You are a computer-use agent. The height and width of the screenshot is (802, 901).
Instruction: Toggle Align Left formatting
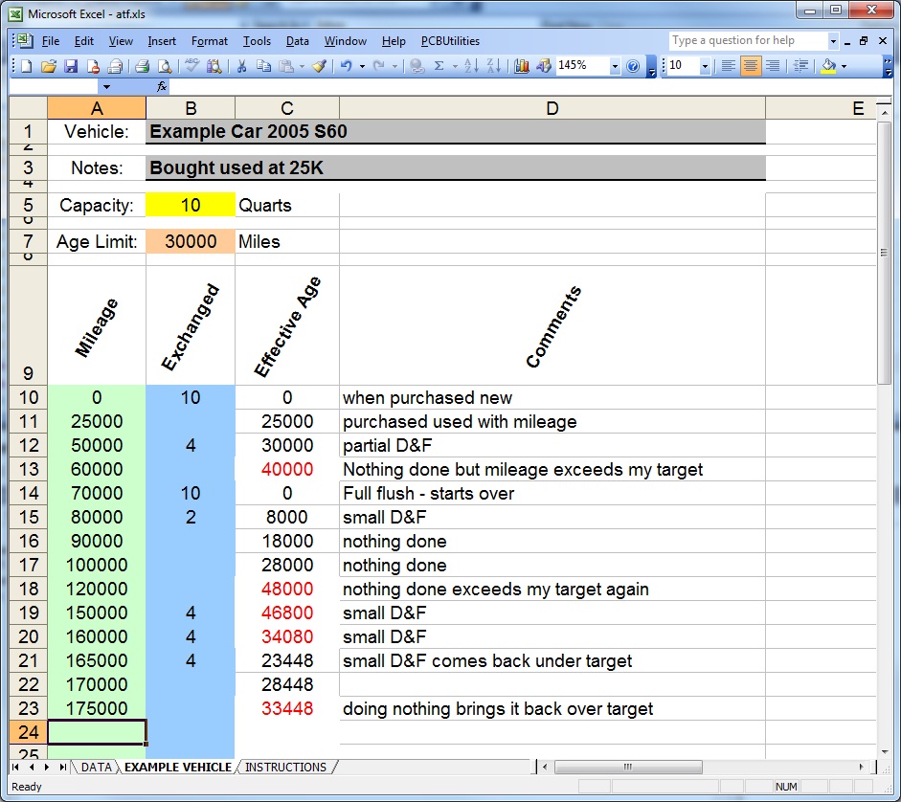729,66
